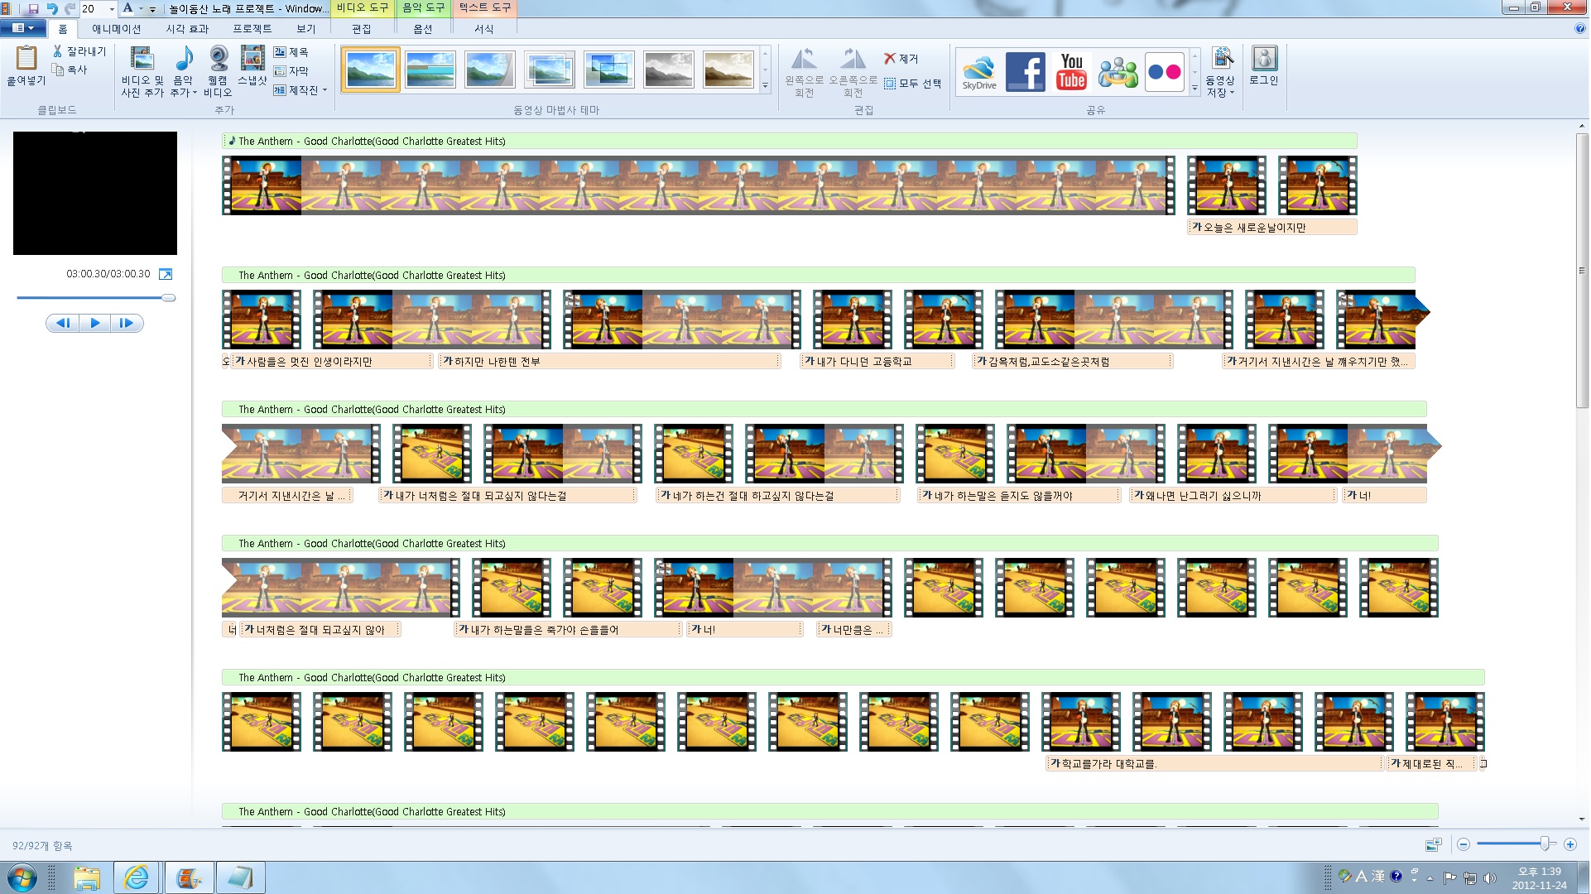Screen dimensions: 1591x894
Task: Change thumbnail size in status bar
Action: [1434, 844]
